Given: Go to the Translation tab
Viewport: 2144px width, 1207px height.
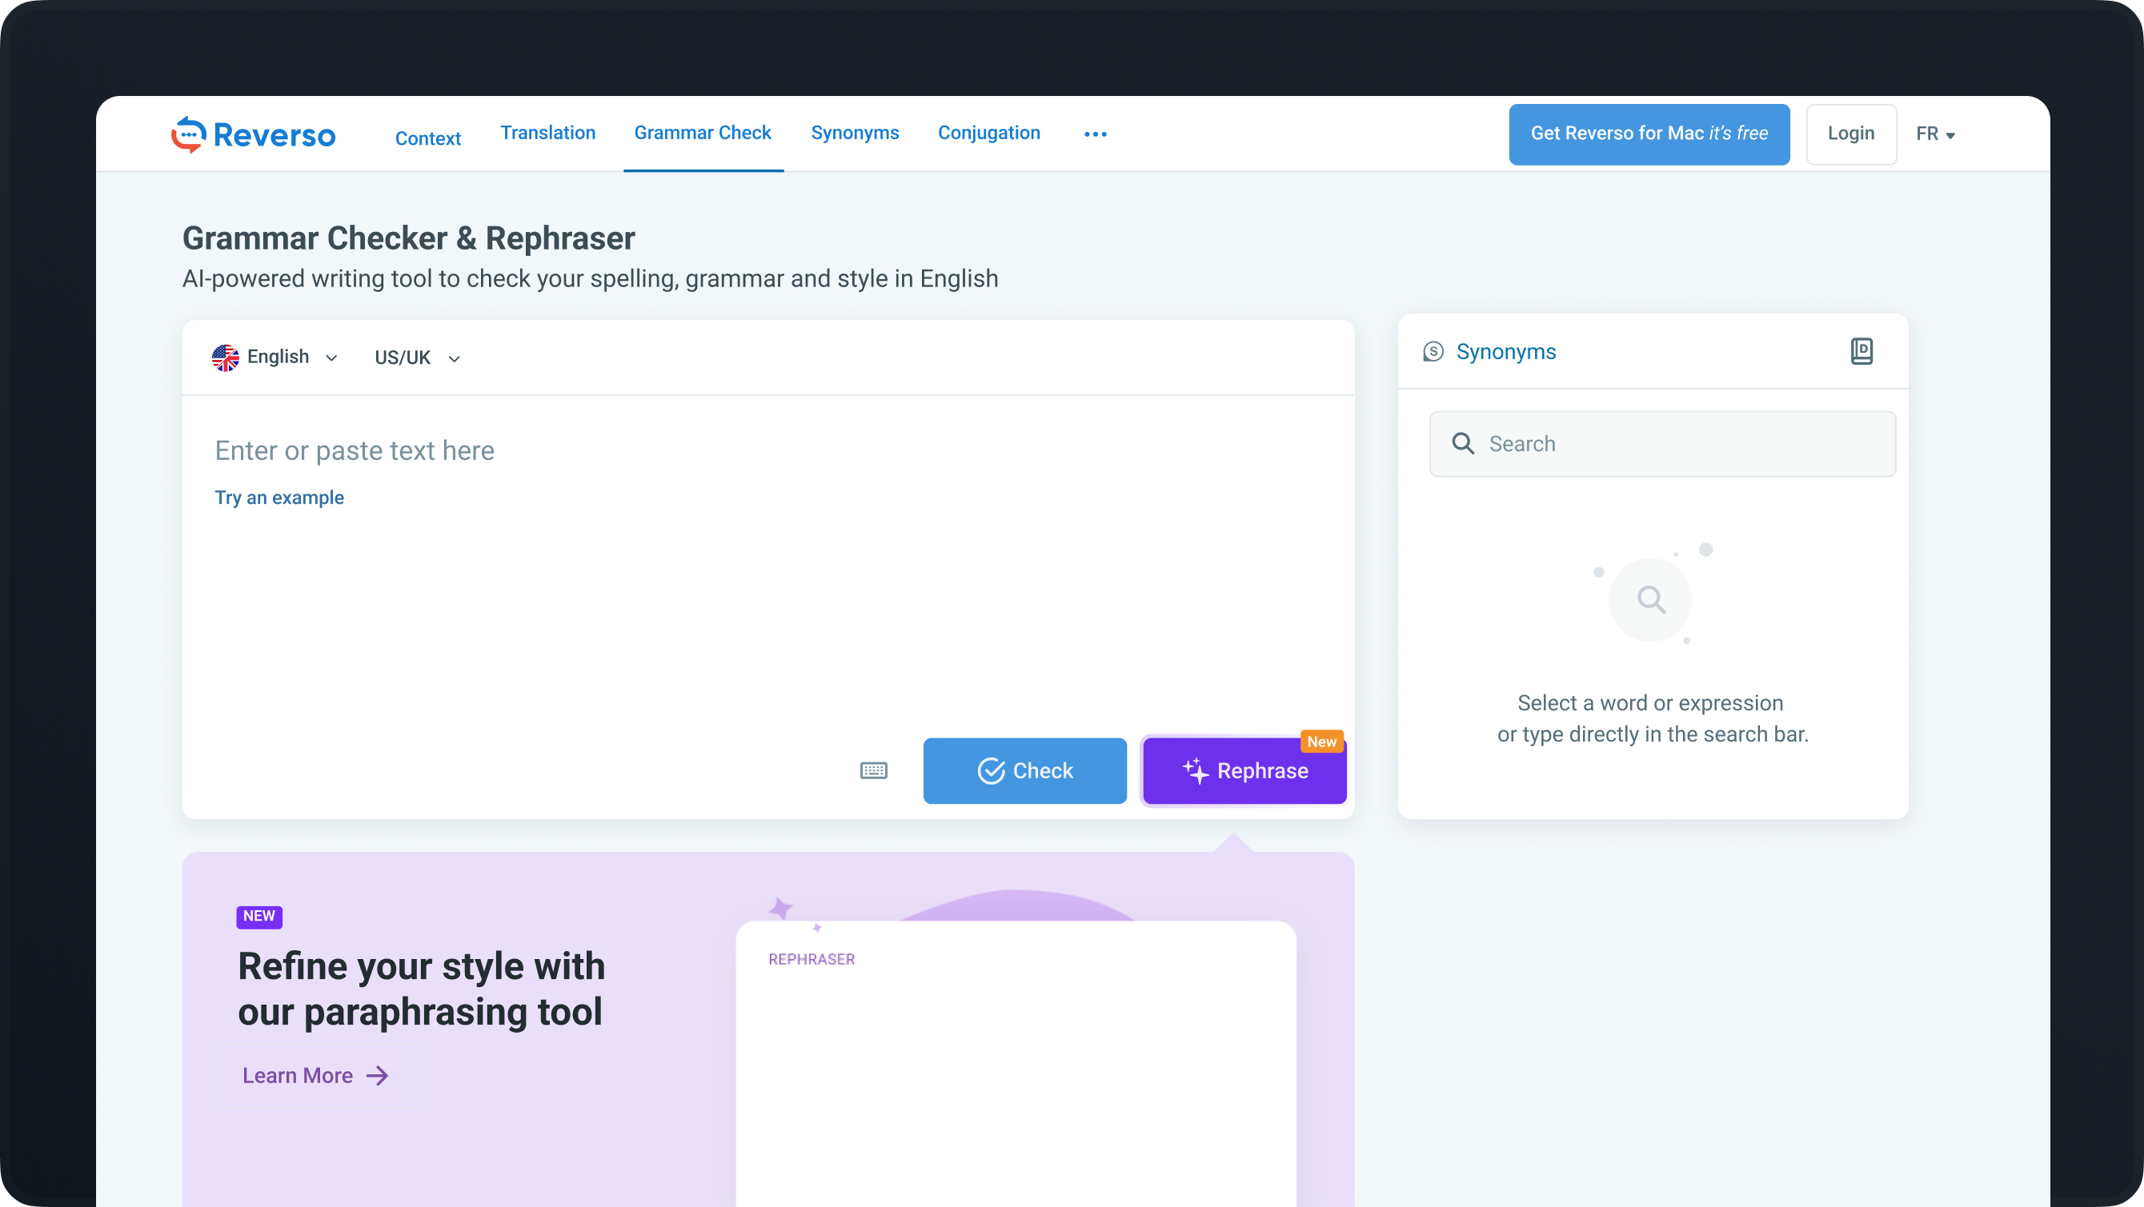Looking at the screenshot, I should (547, 133).
